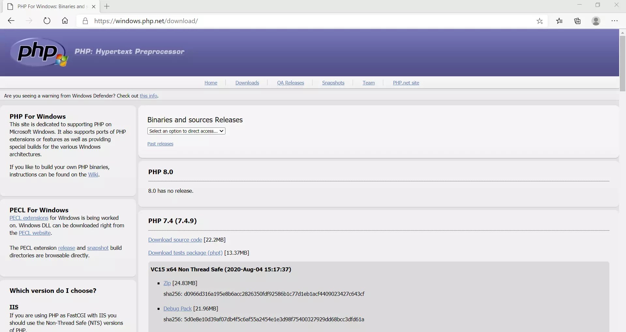Click the 'PHP: Hypertext Preprocessor' header title
This screenshot has height=332, width=626.
click(x=130, y=52)
